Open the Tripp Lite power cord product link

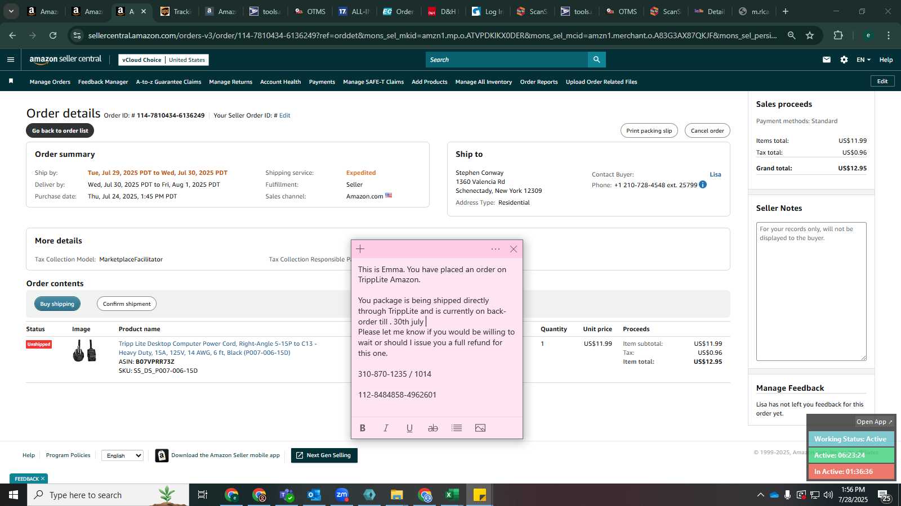tap(217, 348)
